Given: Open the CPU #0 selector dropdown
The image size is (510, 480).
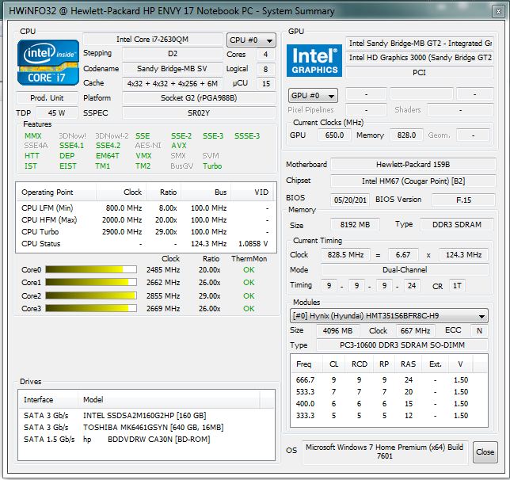Looking at the screenshot, I should [x=251, y=40].
